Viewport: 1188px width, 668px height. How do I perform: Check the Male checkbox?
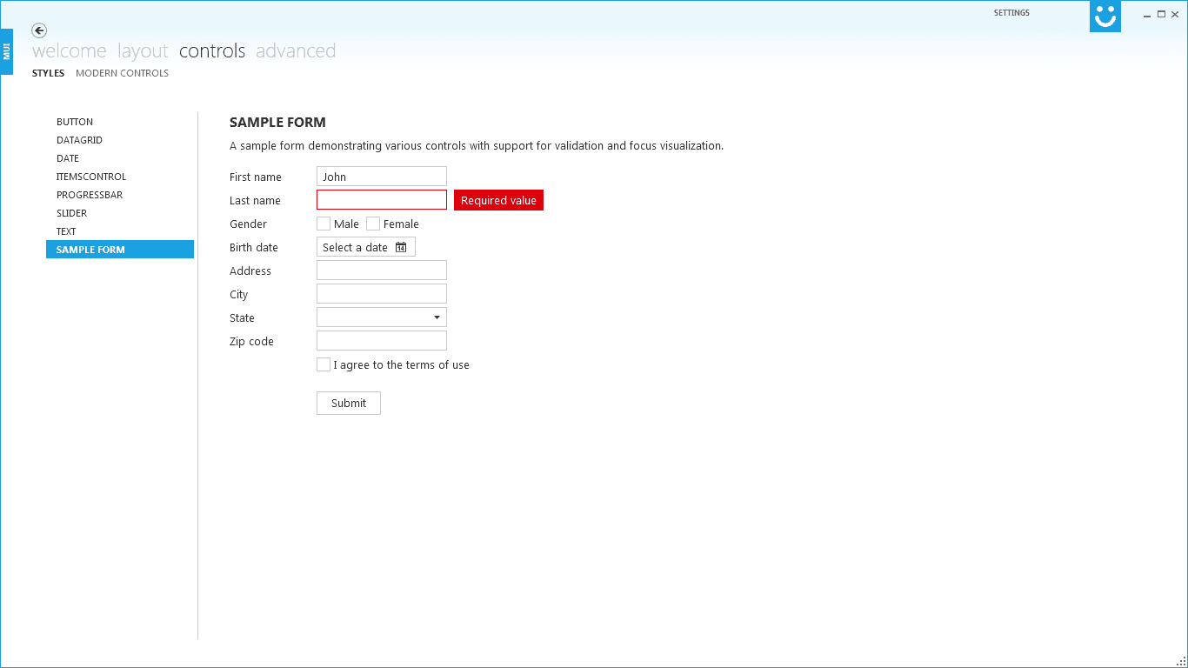click(x=323, y=224)
